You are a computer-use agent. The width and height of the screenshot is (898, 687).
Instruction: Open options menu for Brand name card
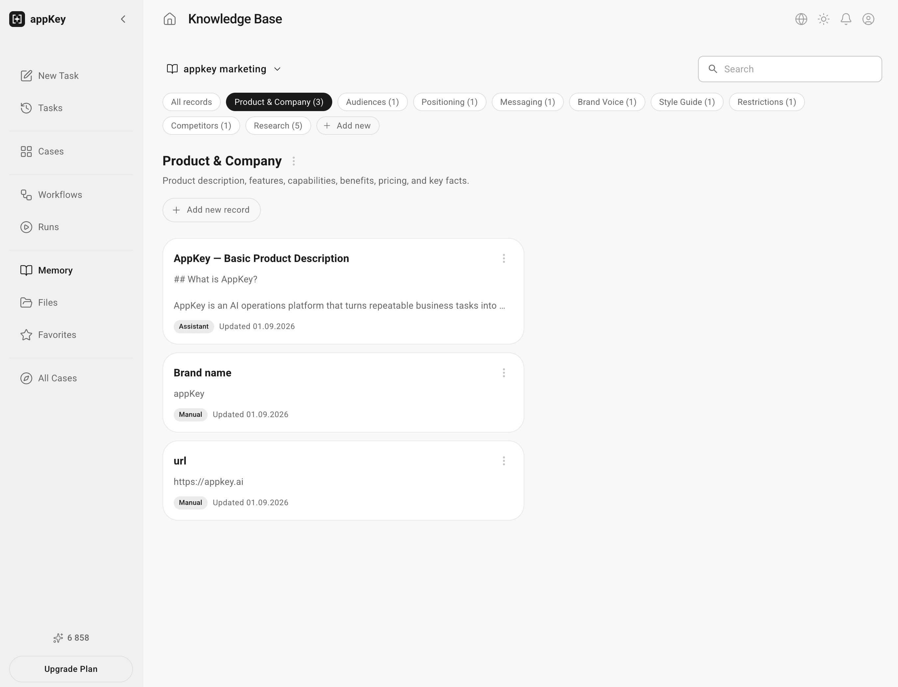pos(504,373)
